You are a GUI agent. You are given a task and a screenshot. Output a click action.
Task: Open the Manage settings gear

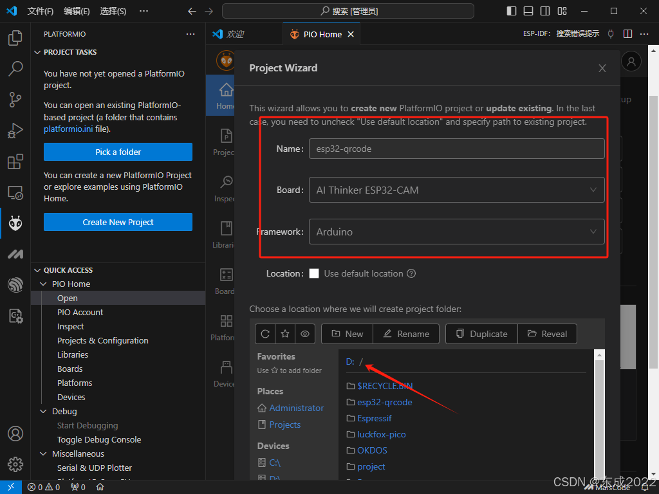point(15,464)
